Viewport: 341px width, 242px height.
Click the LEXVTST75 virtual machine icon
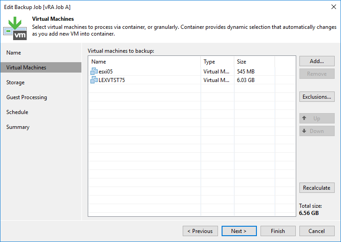(94, 80)
